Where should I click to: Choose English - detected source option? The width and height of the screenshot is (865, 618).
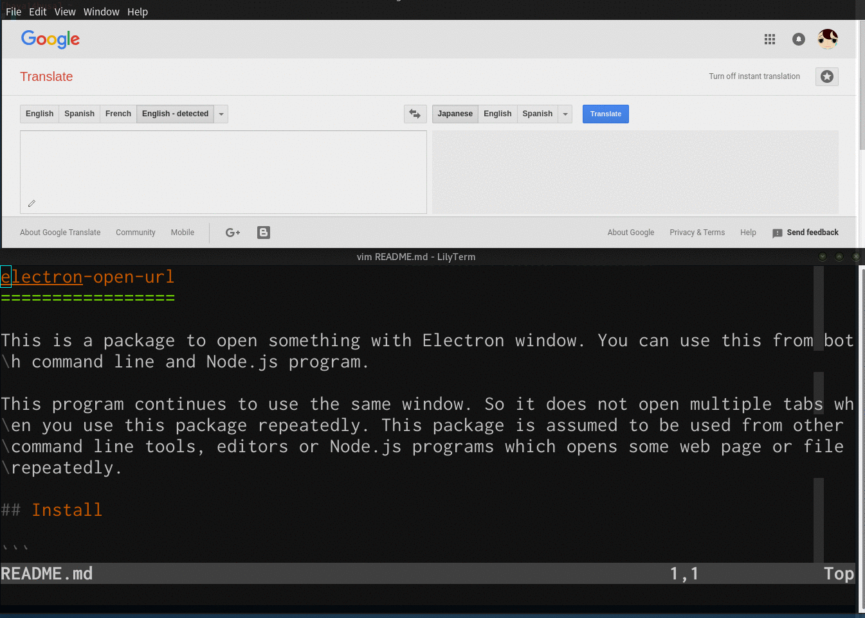pyautogui.click(x=175, y=114)
